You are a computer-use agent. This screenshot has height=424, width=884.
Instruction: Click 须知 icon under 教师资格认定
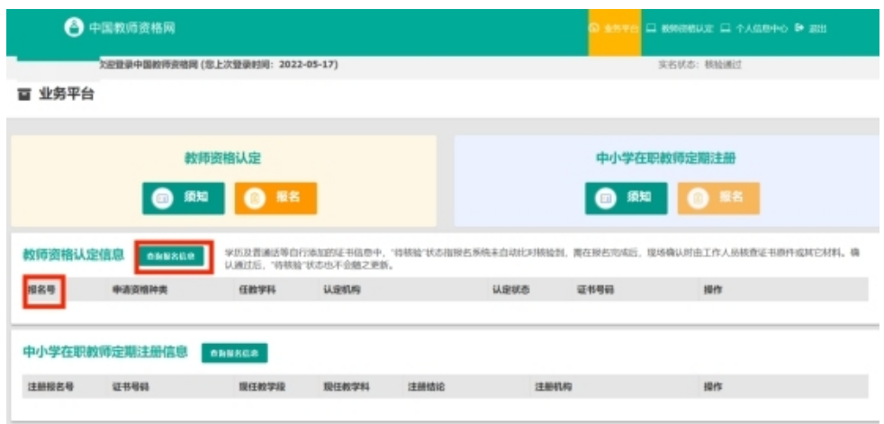[163, 199]
